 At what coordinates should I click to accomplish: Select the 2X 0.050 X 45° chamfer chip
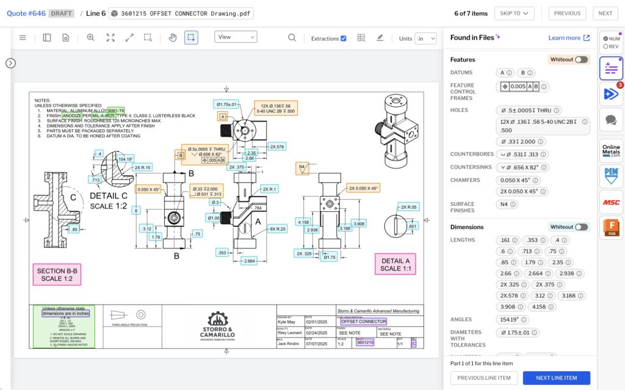coord(522,192)
